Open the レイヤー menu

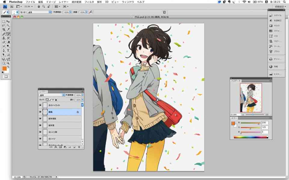pyautogui.click(x=64, y=2)
